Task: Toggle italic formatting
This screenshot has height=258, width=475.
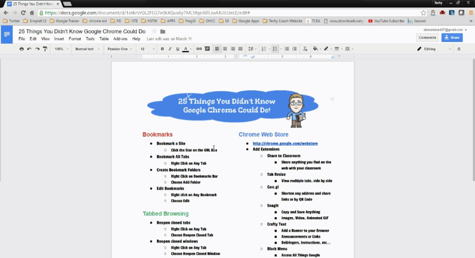Action: coord(170,49)
